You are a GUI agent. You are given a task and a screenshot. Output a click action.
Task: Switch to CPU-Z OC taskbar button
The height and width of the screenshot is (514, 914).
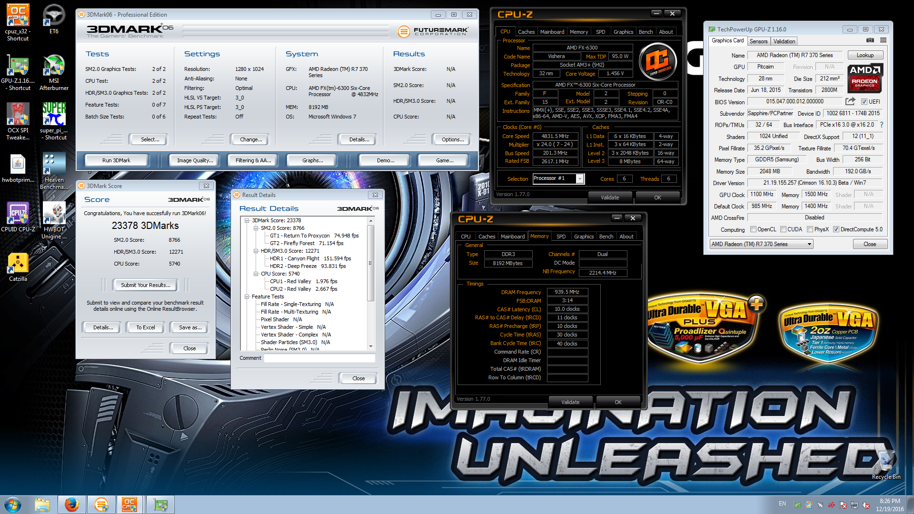(x=130, y=504)
